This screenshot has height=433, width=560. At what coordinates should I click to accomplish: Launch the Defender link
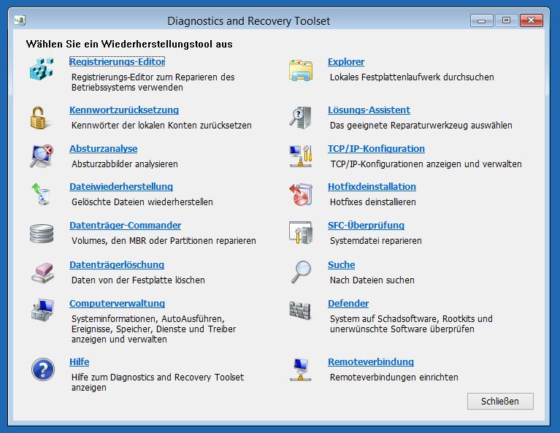(348, 303)
